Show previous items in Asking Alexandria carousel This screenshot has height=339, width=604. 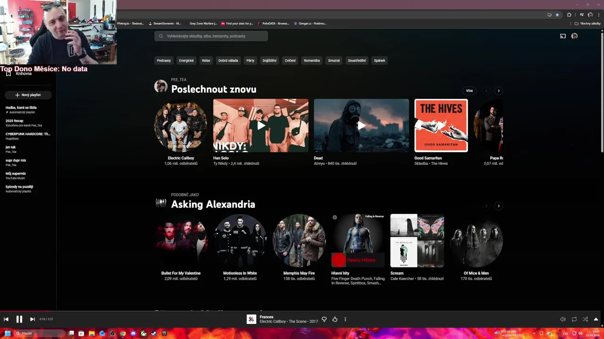pyautogui.click(x=487, y=206)
